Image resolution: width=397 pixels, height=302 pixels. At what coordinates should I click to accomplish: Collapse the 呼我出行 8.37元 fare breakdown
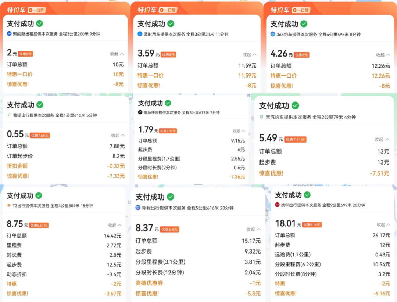point(253,229)
